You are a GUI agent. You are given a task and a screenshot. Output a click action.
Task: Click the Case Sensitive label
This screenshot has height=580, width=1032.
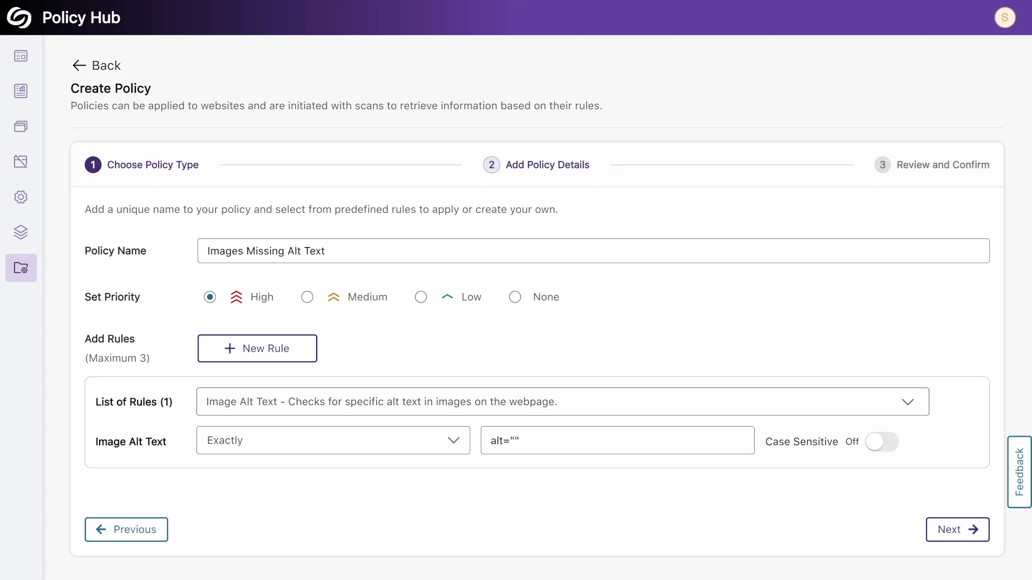point(802,442)
